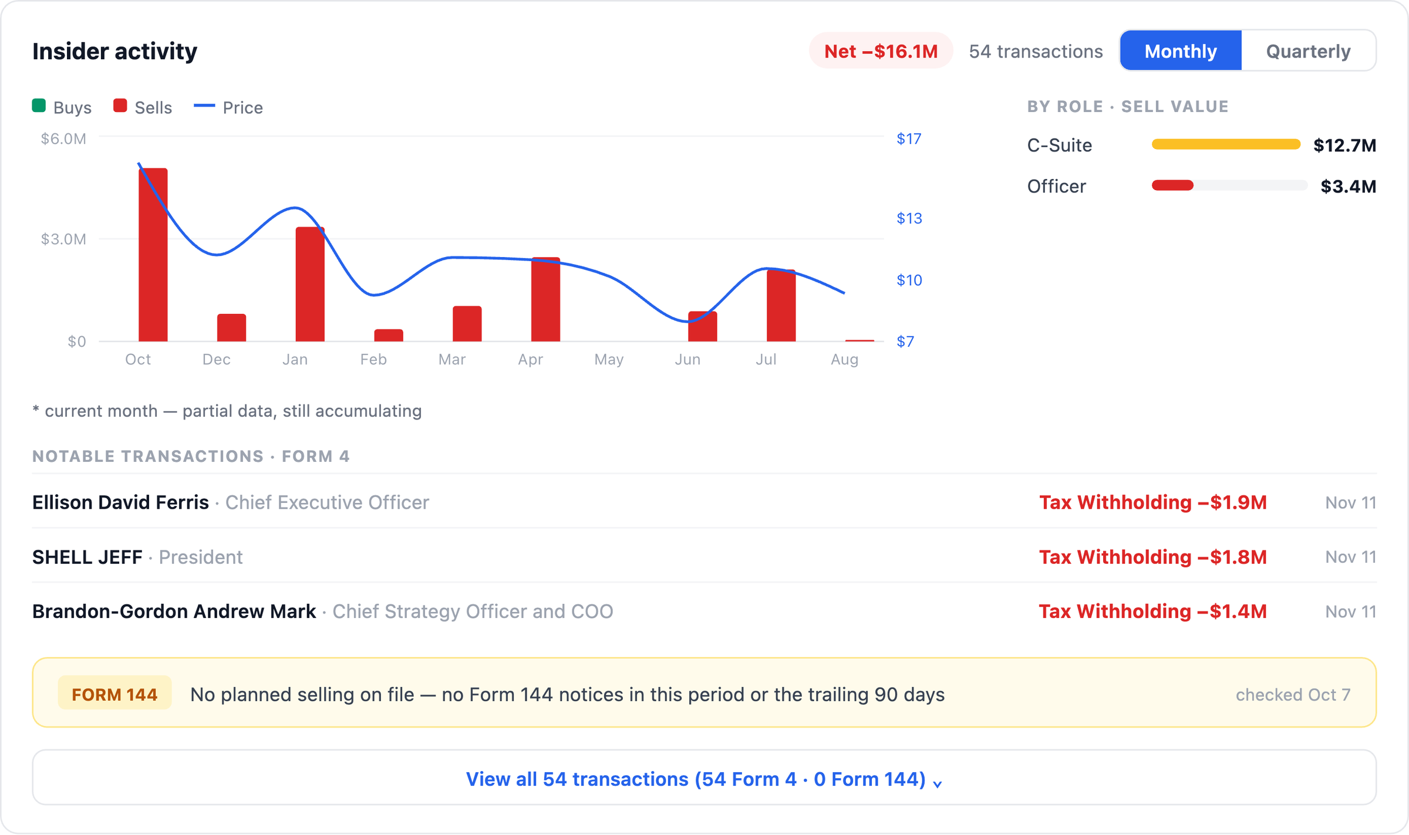
Task: Switch to the Monthly view
Action: [x=1181, y=51]
